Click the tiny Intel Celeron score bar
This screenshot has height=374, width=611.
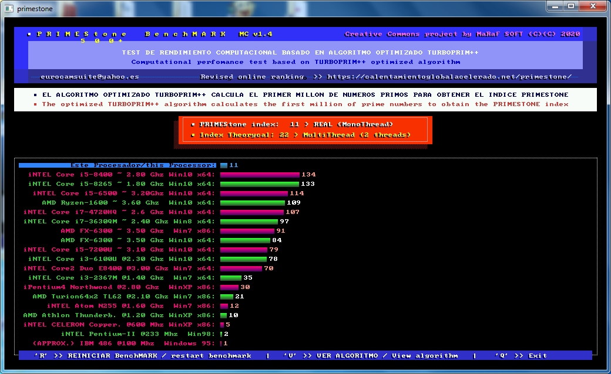click(222, 325)
